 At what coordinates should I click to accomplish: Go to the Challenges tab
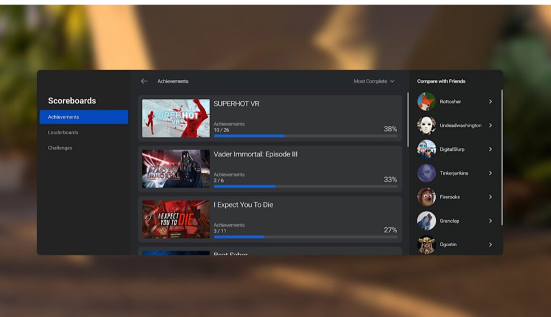click(60, 148)
